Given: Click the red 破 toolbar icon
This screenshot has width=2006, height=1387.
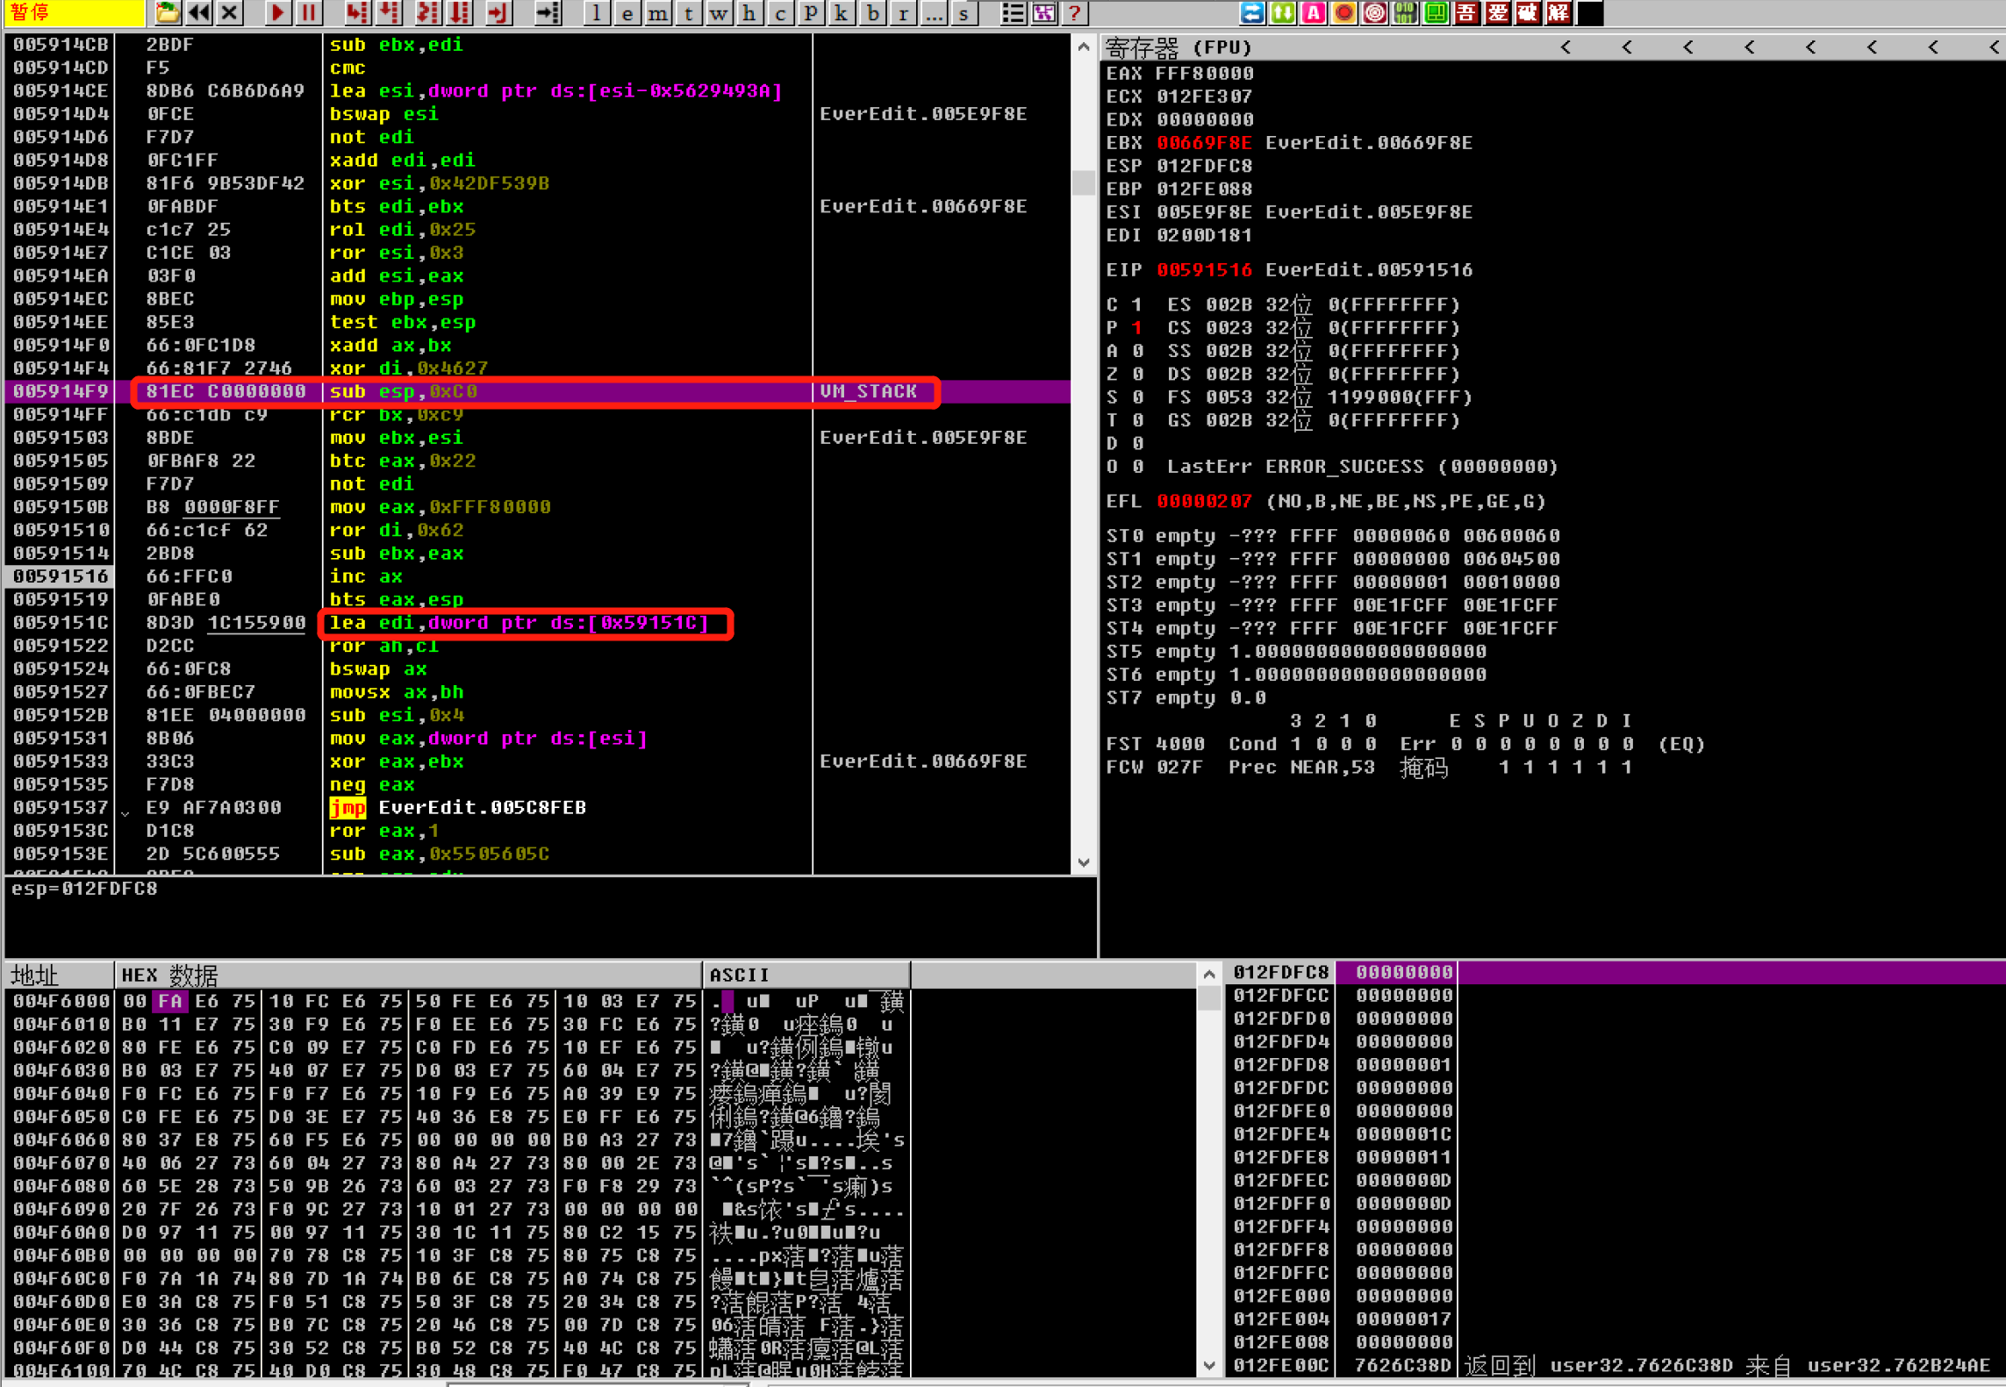Looking at the screenshot, I should (1529, 12).
